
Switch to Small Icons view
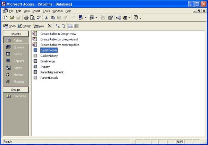coord(64,26)
